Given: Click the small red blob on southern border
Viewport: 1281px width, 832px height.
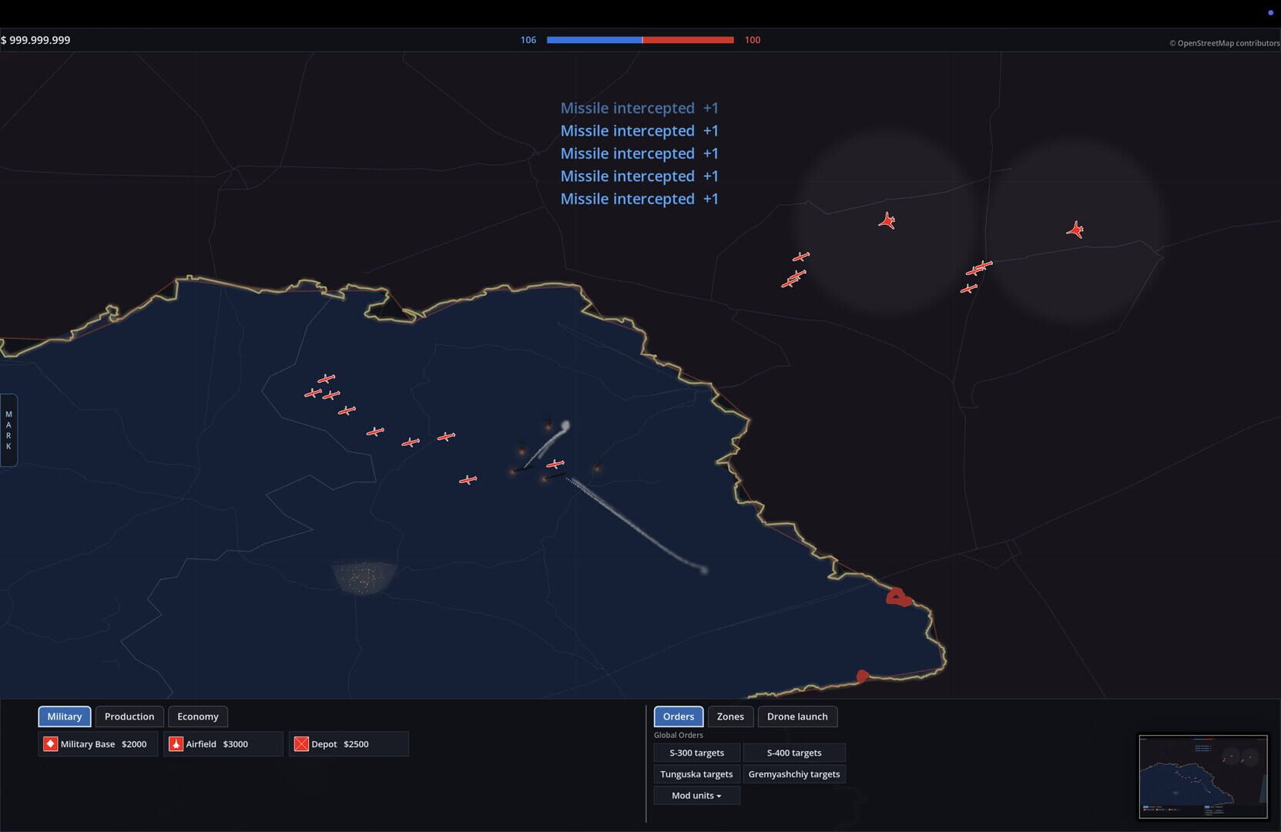Looking at the screenshot, I should tap(863, 676).
